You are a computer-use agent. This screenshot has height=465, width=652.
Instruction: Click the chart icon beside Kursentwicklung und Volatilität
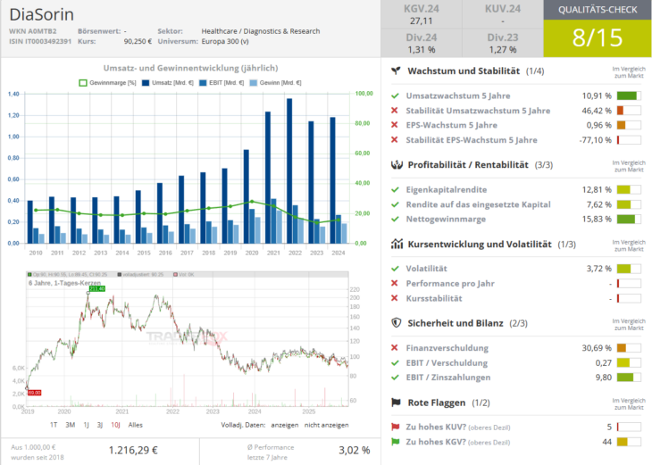397,244
